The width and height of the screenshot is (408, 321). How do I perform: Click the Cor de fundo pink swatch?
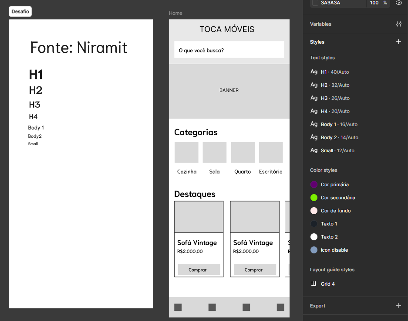point(314,211)
